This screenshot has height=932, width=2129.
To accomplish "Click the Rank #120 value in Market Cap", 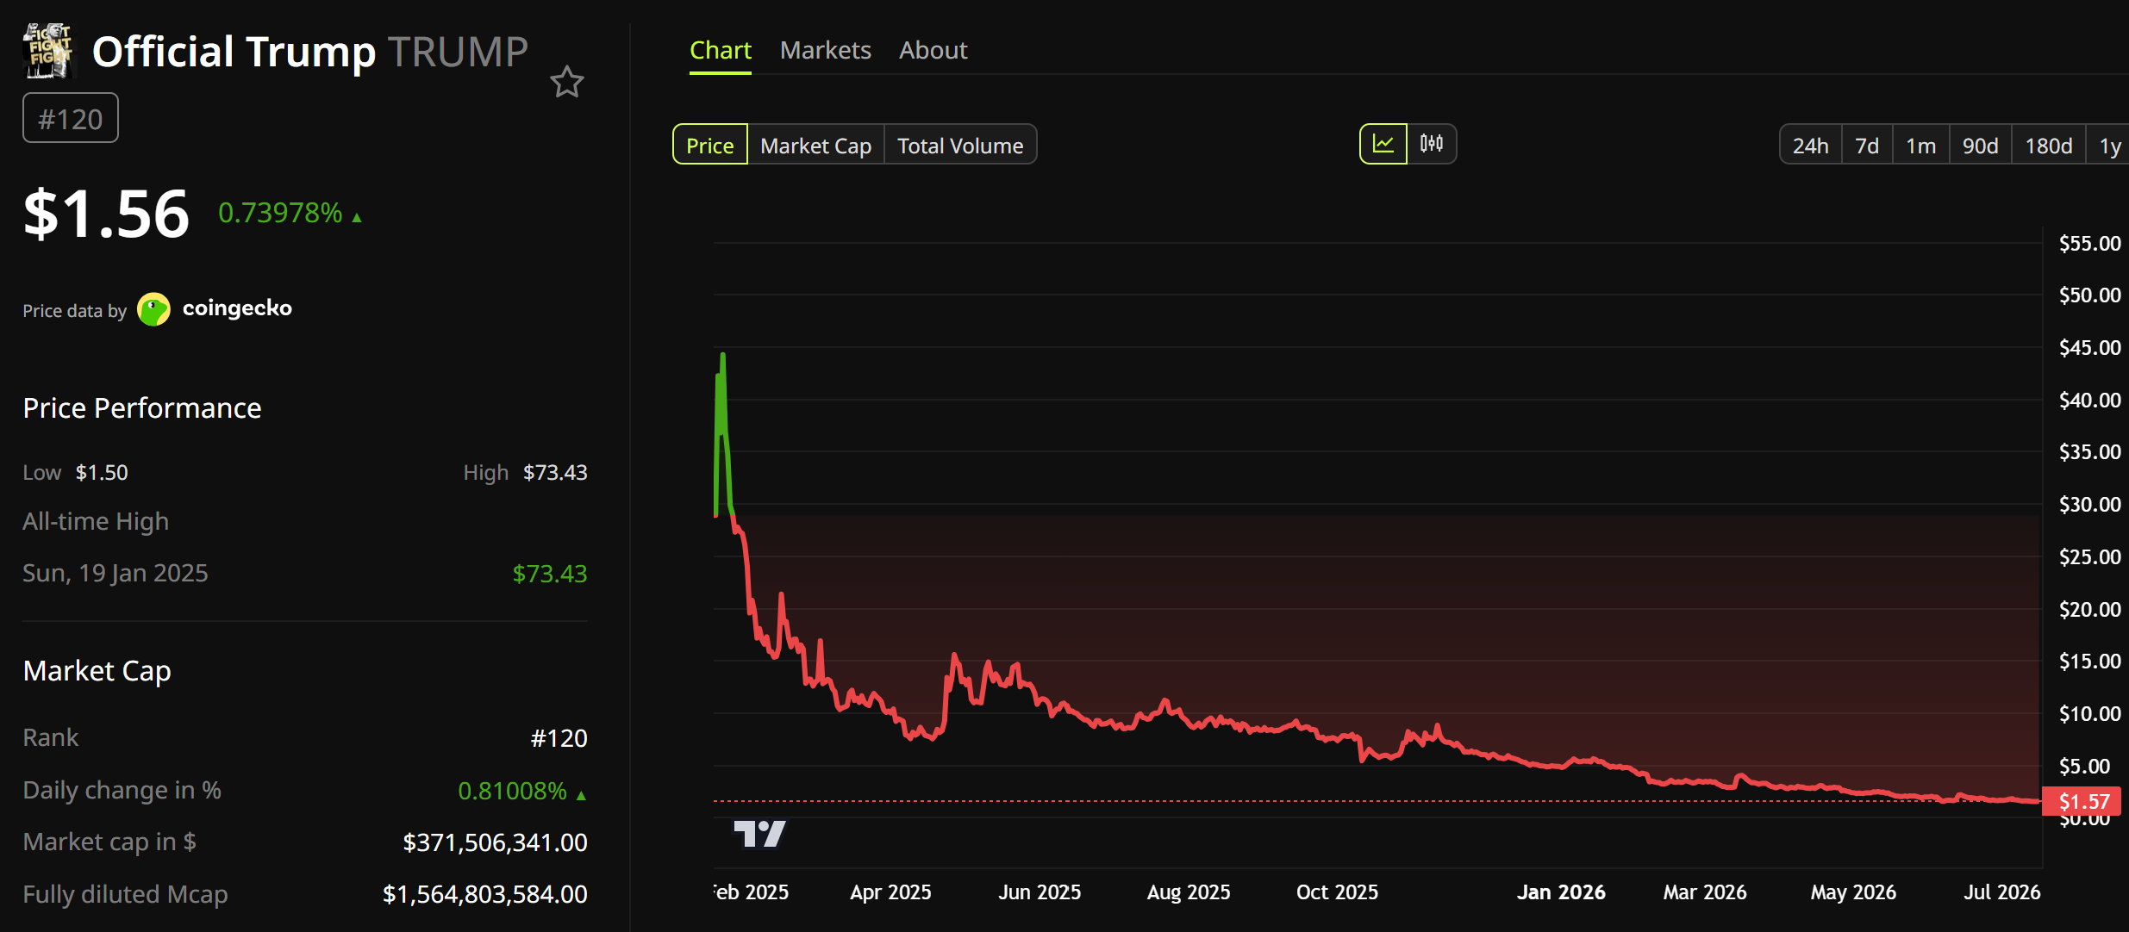I will click(x=559, y=738).
